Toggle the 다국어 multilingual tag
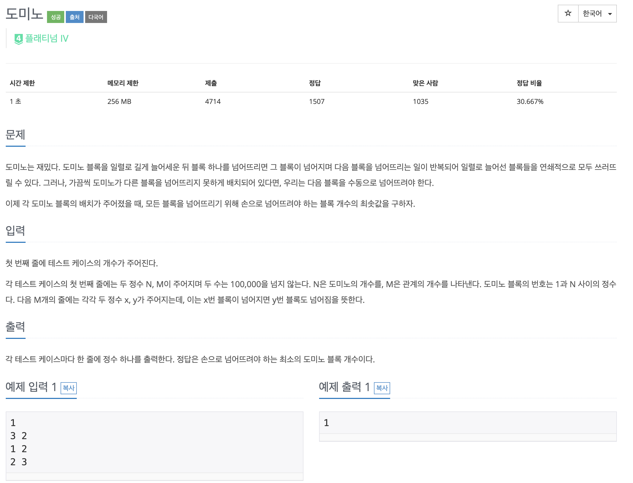This screenshot has width=633, height=483. coord(96,17)
